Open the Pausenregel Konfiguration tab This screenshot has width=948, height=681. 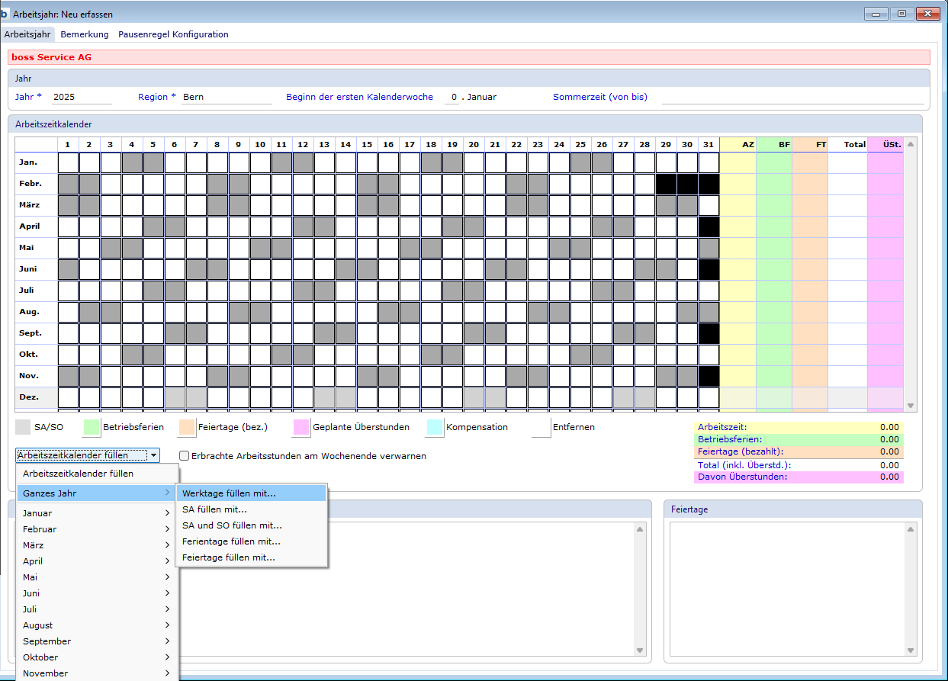click(173, 34)
